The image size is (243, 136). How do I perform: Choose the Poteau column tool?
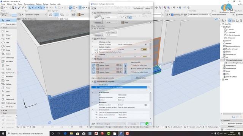[x=8, y=35]
